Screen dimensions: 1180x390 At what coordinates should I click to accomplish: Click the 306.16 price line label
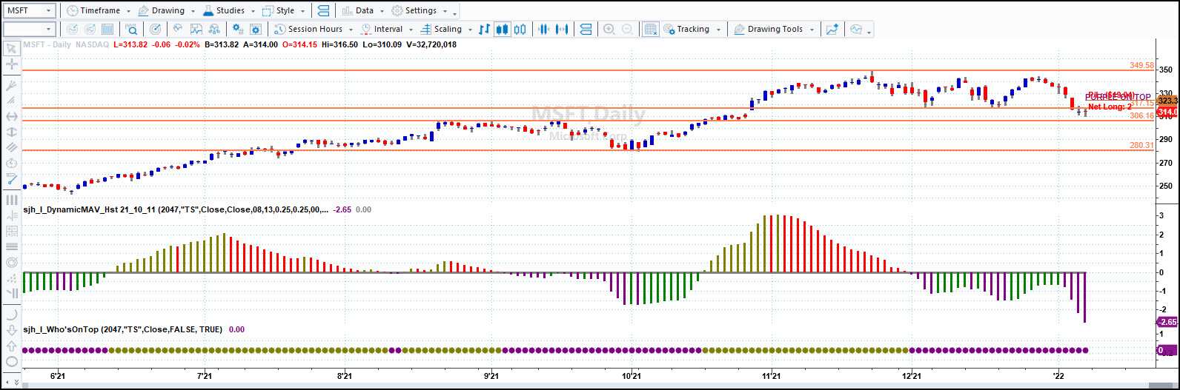pos(1141,115)
